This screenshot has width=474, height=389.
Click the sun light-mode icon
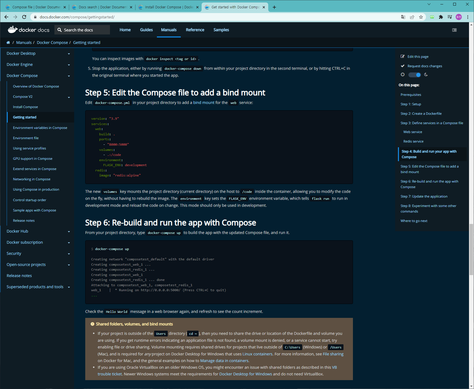403,74
